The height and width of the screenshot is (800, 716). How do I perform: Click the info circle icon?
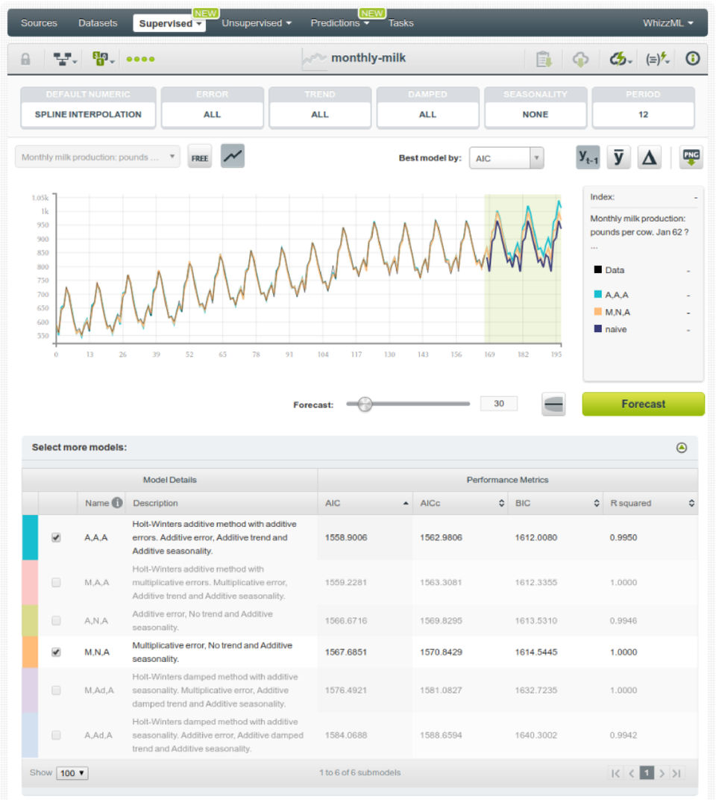692,59
